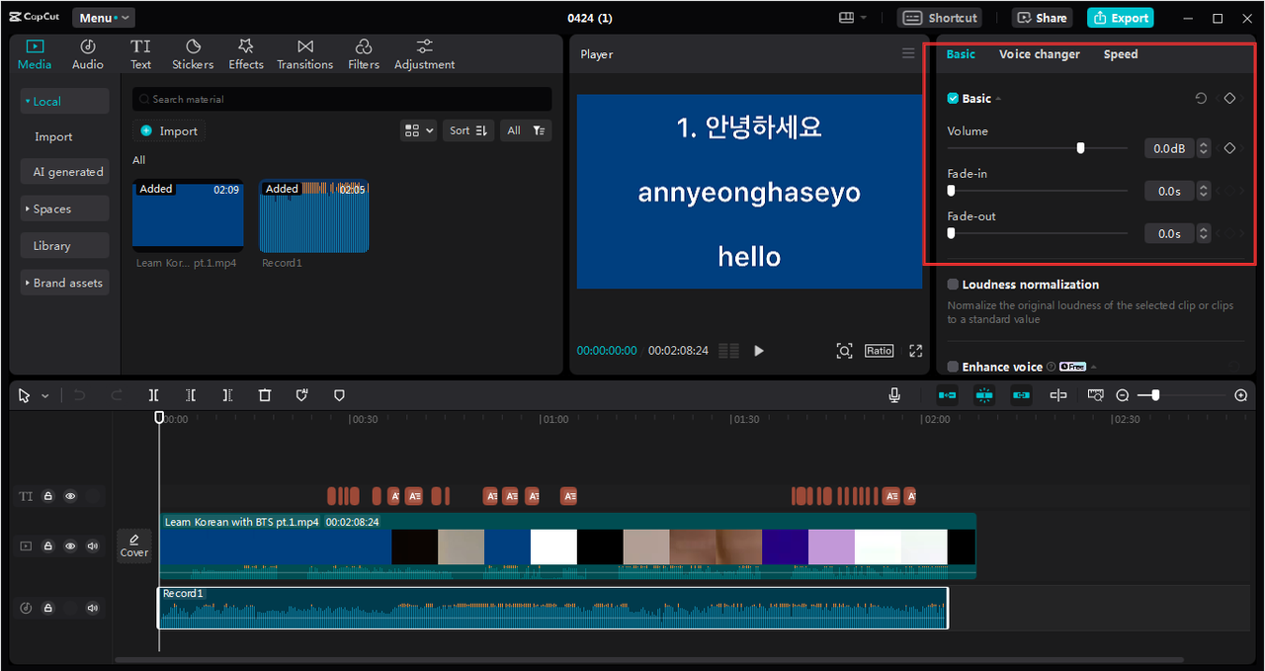Click the AI marker shield icon
Image resolution: width=1265 pixels, height=671 pixels.
coord(302,395)
